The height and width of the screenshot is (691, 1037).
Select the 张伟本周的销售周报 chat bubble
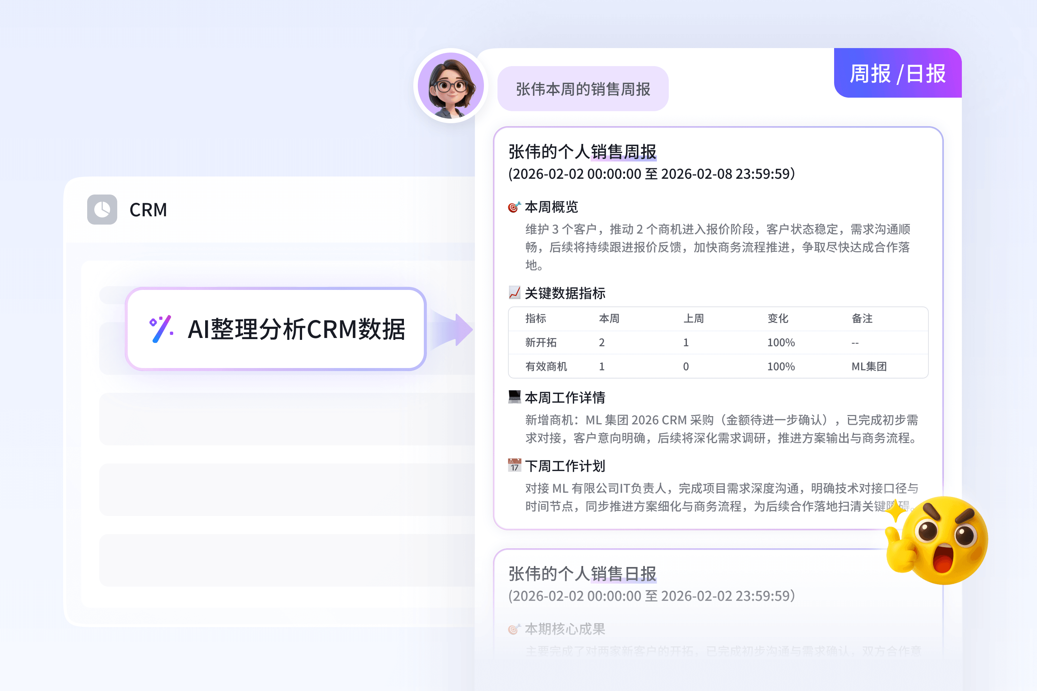[x=583, y=88]
